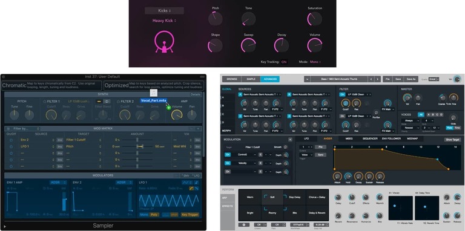Open the Env 1 Amp ADSR type dropdown

click(x=58, y=183)
